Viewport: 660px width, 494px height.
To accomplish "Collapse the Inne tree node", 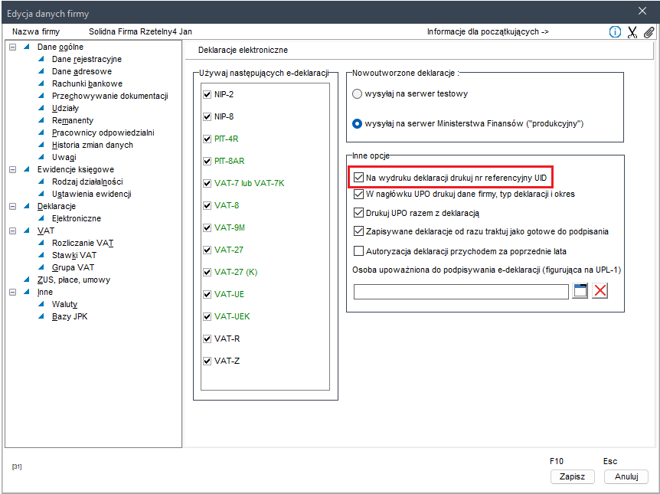I will [x=12, y=292].
